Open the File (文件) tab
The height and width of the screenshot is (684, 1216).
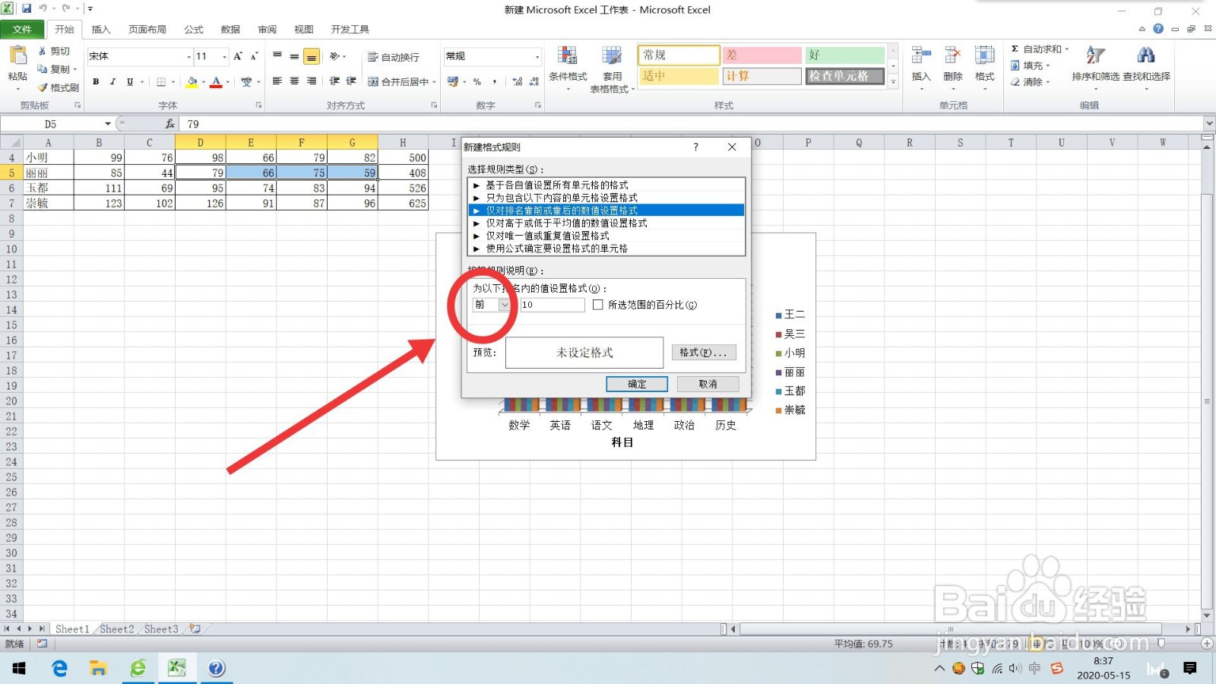click(x=22, y=29)
